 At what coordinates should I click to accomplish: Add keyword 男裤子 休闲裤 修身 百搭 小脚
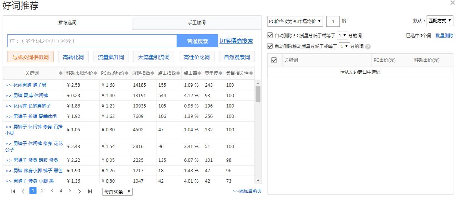tap(34, 130)
